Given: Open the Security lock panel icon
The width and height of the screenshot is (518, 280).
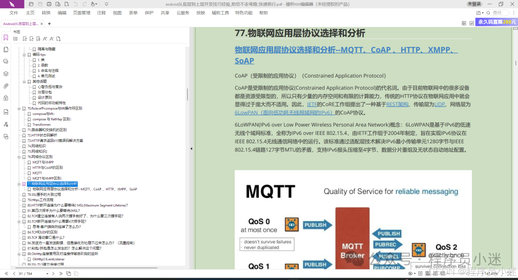Looking at the screenshot, I should pyautogui.click(x=6, y=98).
